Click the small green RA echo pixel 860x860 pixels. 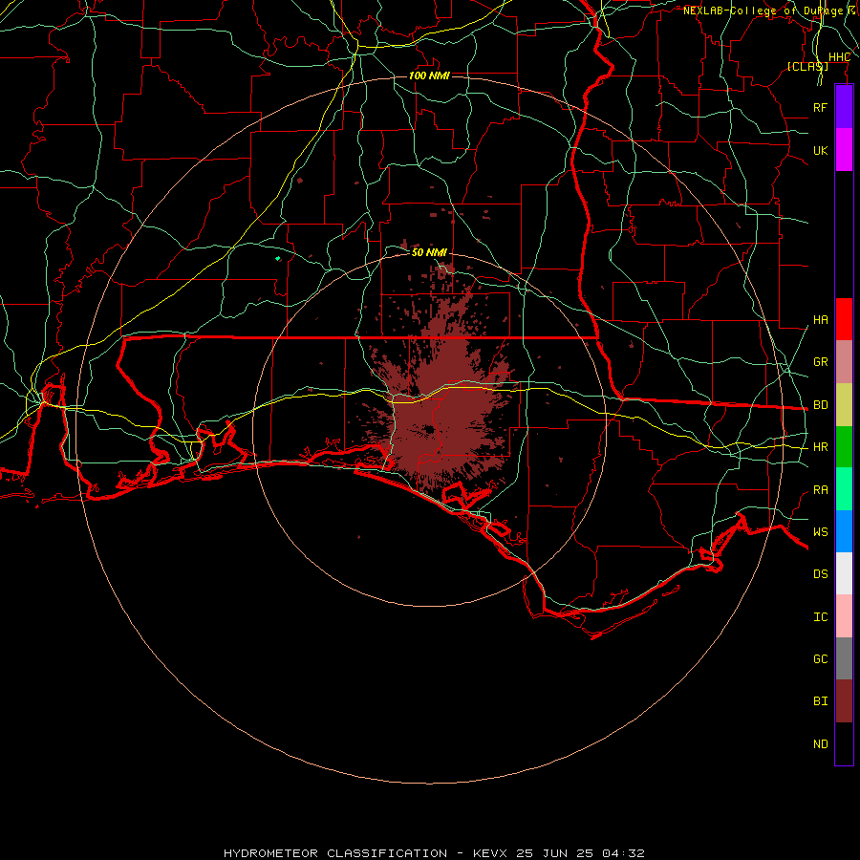278,258
